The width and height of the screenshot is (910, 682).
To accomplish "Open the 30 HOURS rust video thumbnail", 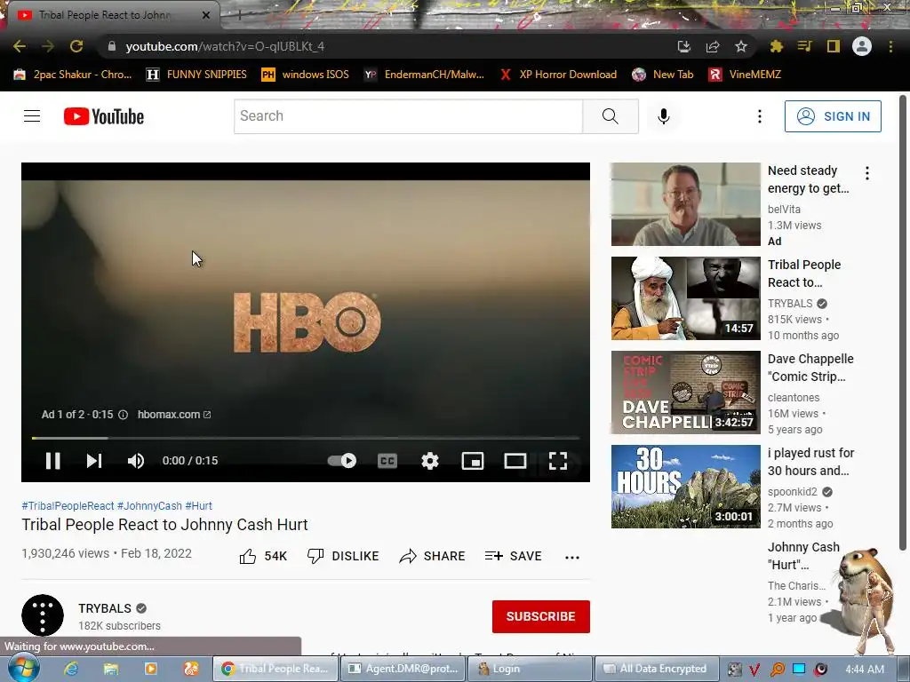I will point(685,487).
